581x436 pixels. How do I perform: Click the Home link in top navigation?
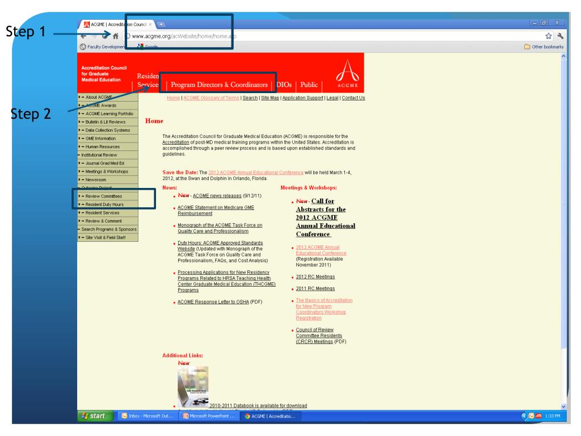(x=173, y=98)
